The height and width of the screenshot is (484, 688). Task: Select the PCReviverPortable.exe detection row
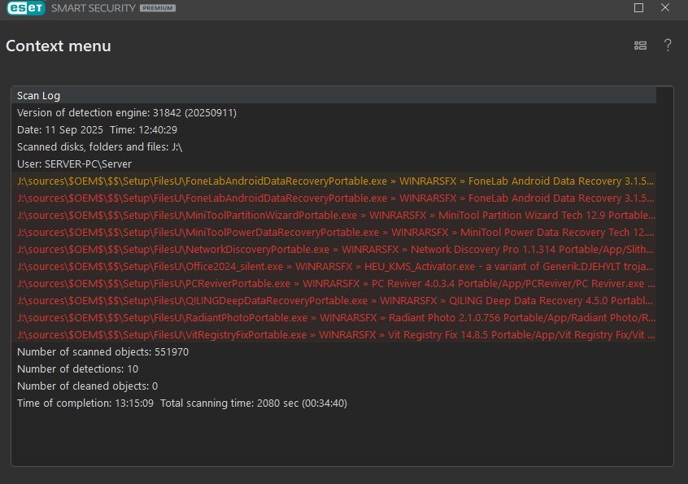pos(334,284)
